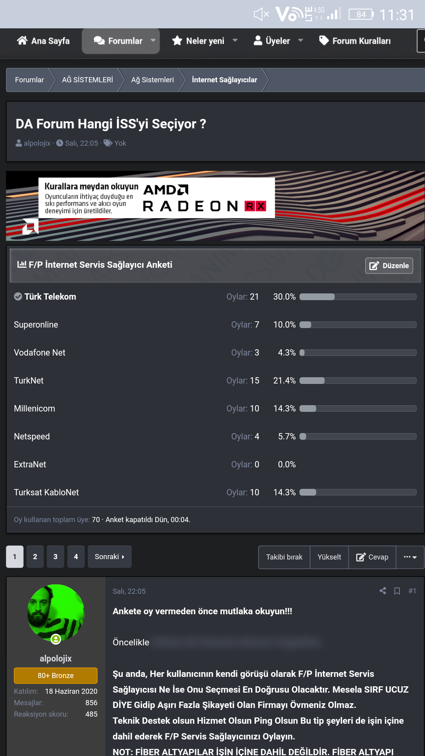The height and width of the screenshot is (756, 425).
Task: Open the Ana Sayfa home icon
Action: [22, 41]
